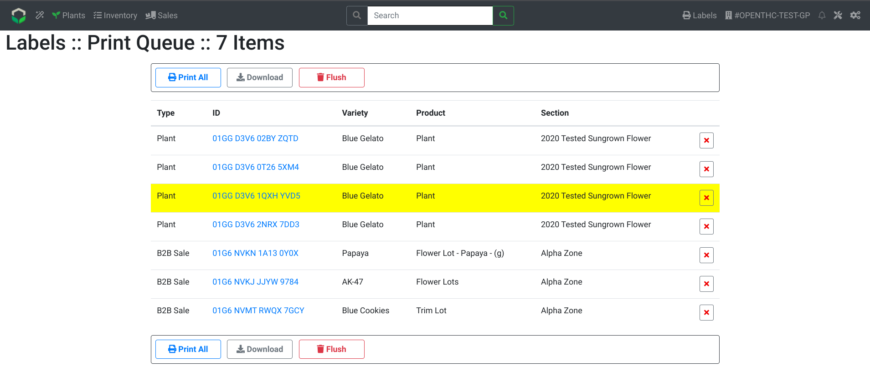Click the Variety column header
This screenshot has width=870, height=372.
(x=355, y=113)
